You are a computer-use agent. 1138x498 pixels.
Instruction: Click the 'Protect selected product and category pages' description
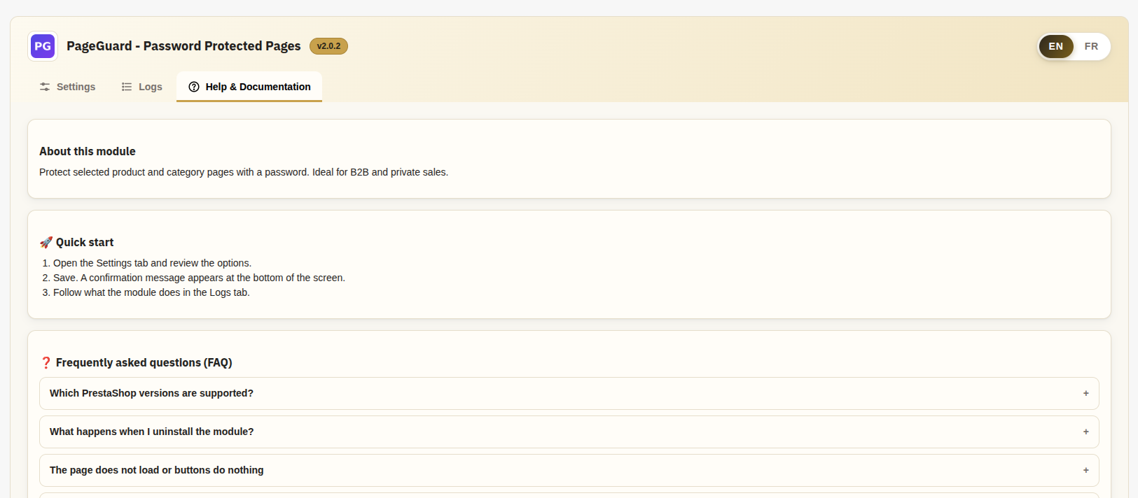coord(244,172)
